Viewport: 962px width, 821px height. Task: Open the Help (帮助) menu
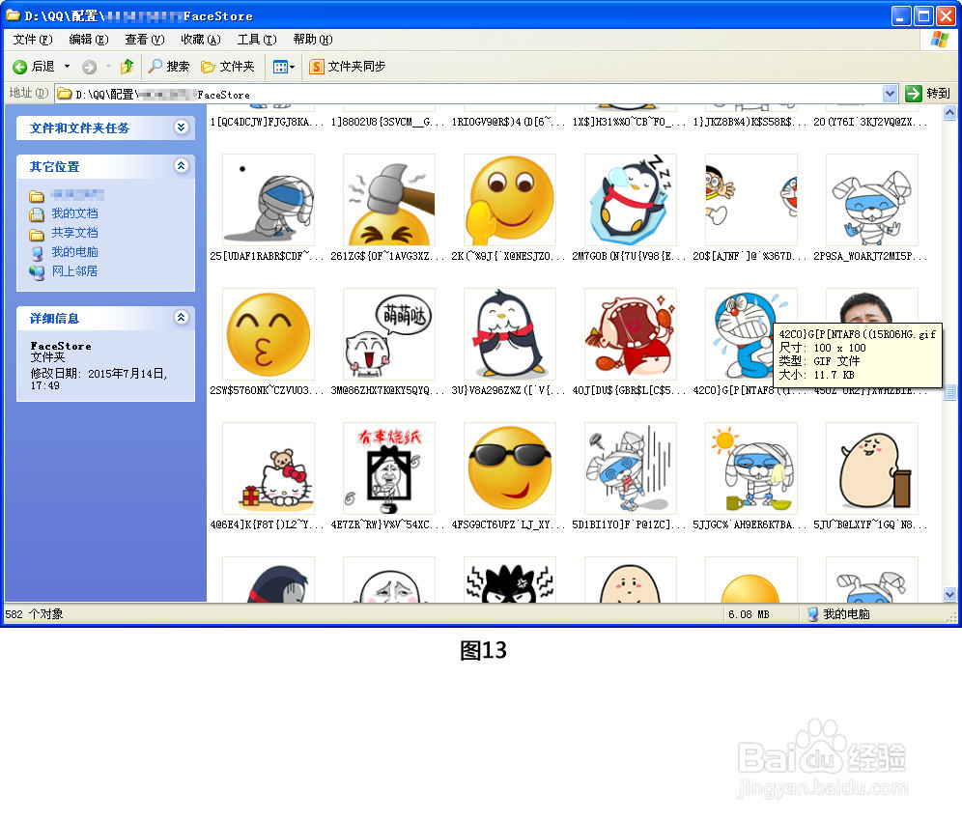(x=313, y=40)
